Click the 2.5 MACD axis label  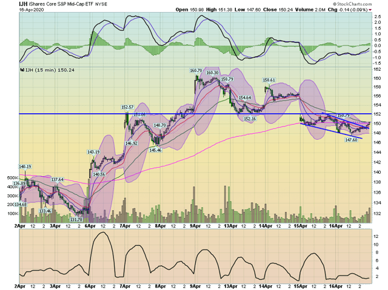tap(378, 17)
